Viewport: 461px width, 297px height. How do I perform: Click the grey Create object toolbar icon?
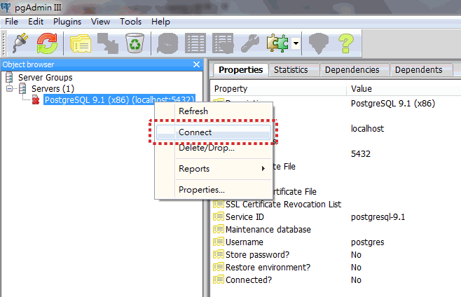tap(108, 43)
